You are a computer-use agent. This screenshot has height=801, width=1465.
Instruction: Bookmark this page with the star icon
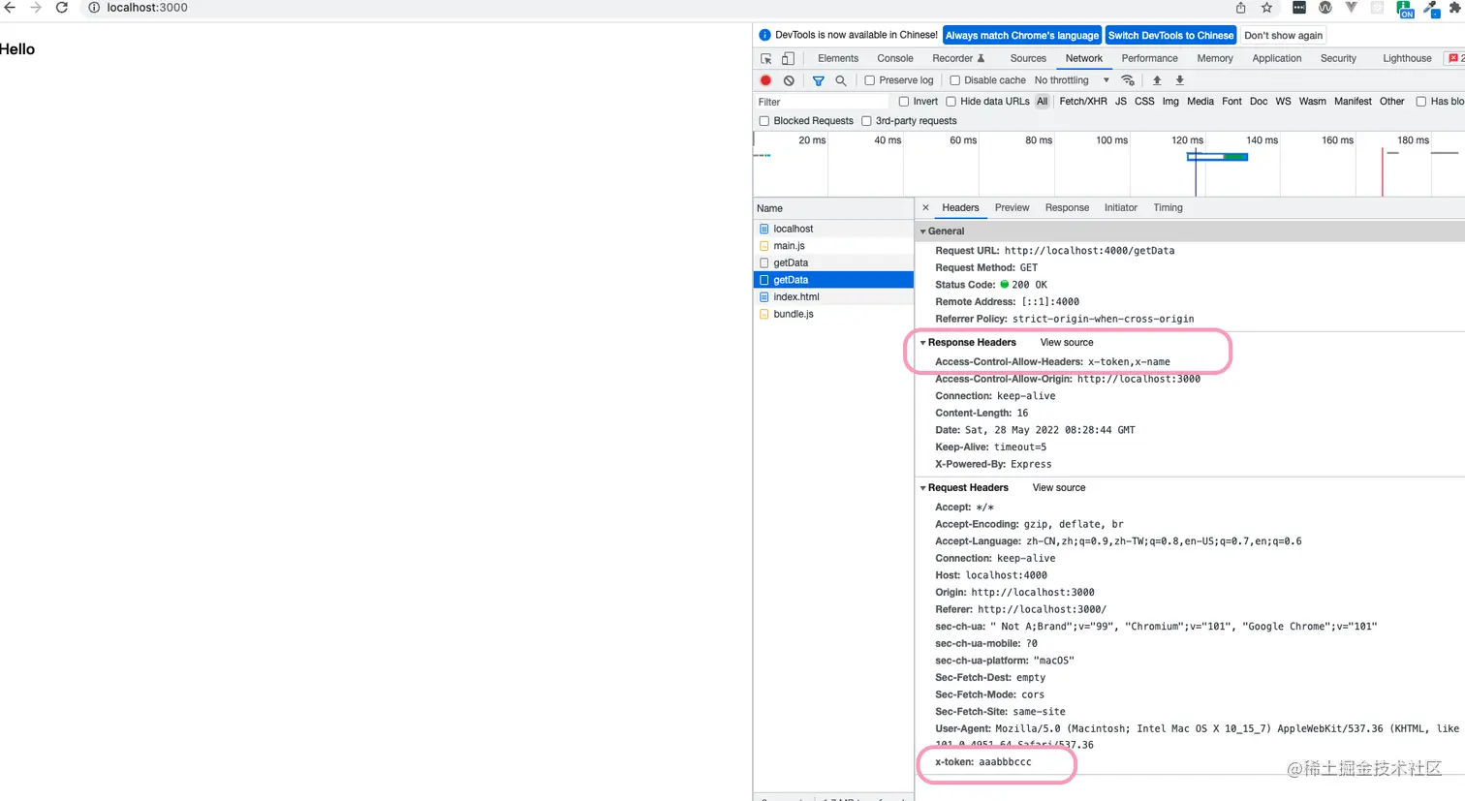[1266, 8]
